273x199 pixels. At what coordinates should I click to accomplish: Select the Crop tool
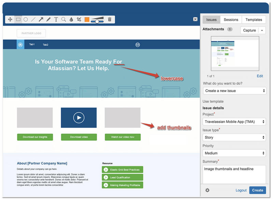click(x=79, y=19)
